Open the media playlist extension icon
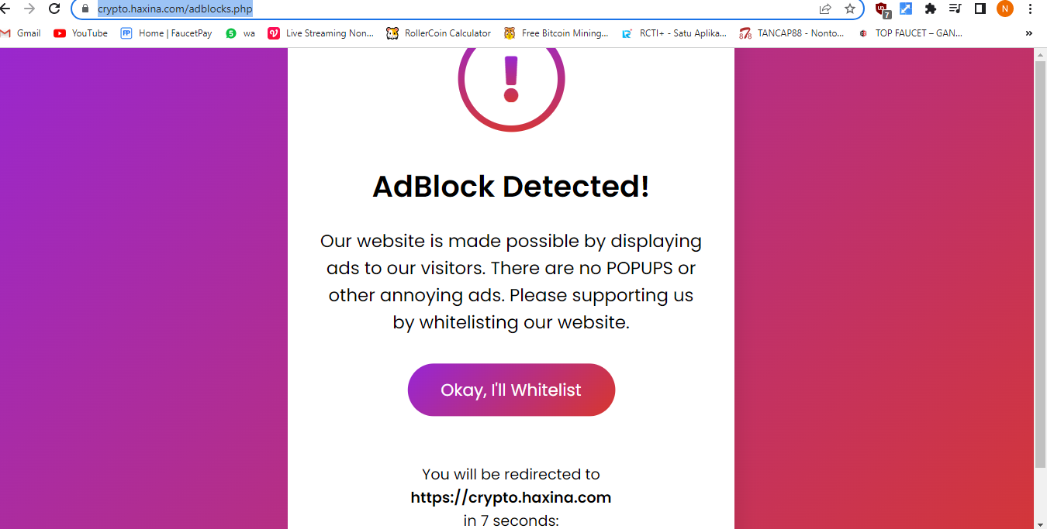 (955, 9)
